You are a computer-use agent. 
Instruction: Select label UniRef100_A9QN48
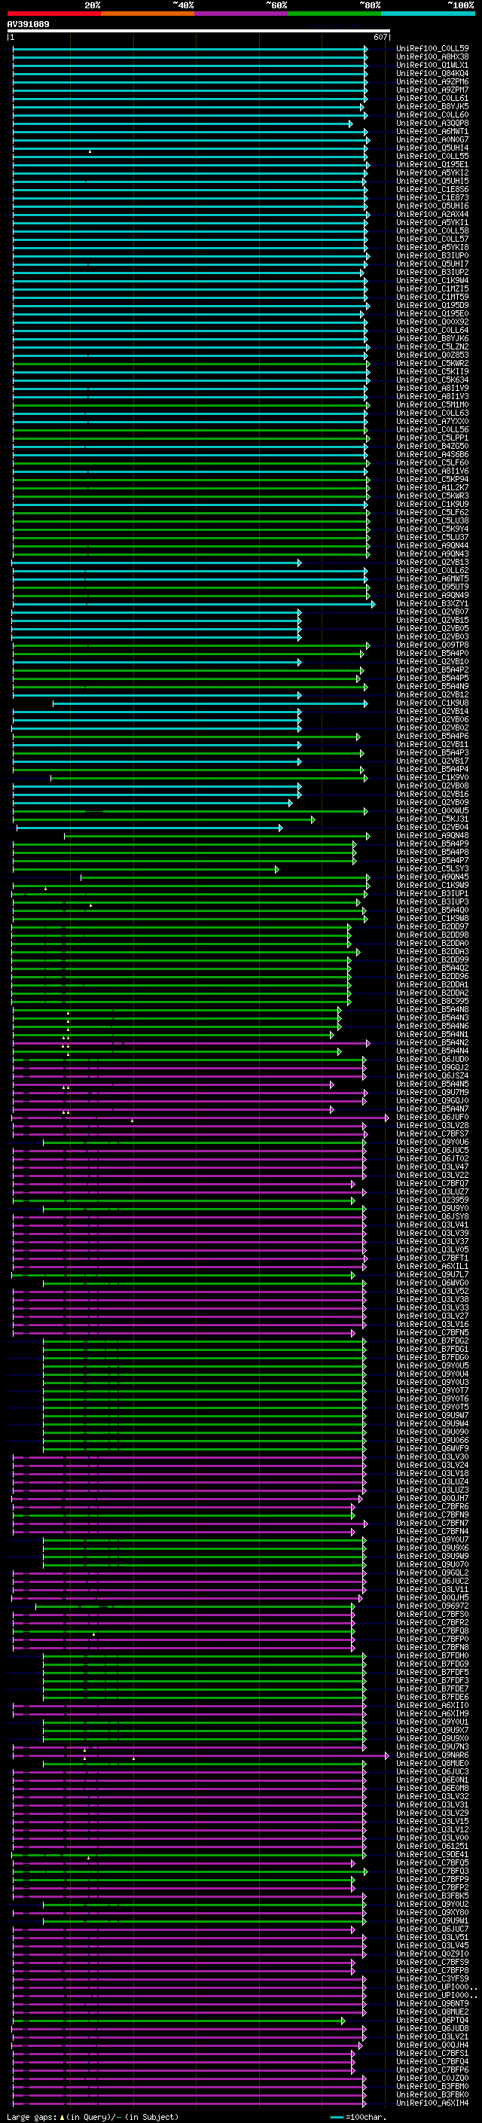[x=432, y=836]
